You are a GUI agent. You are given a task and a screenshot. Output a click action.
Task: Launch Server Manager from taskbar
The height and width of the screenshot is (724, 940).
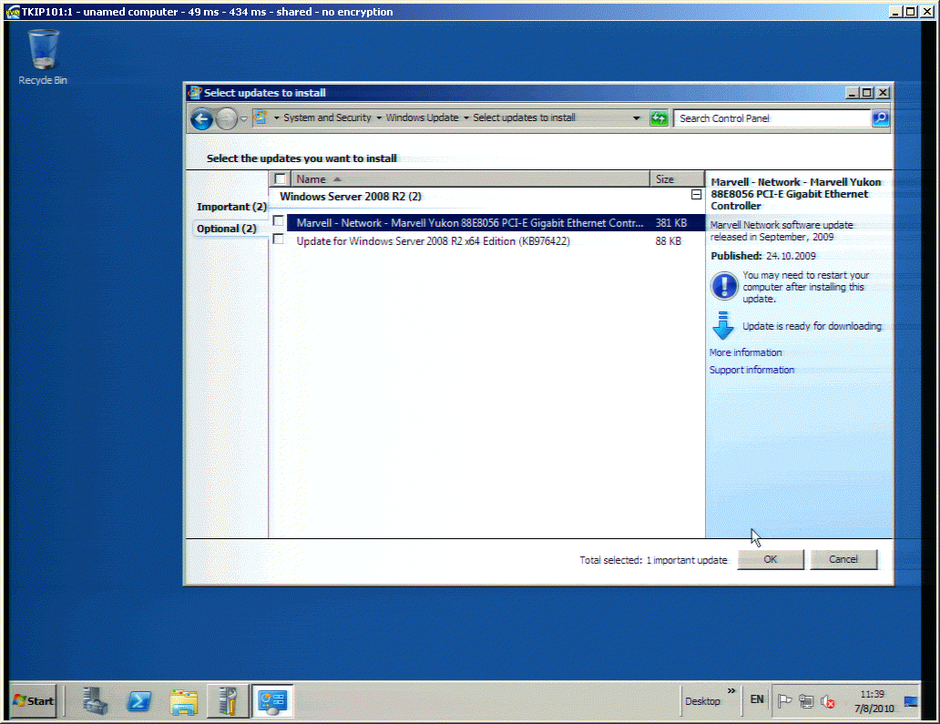[95, 700]
